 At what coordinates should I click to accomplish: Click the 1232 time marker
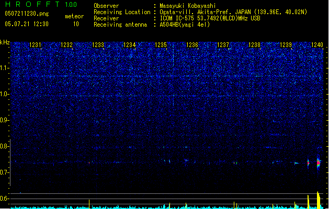(x=66, y=45)
